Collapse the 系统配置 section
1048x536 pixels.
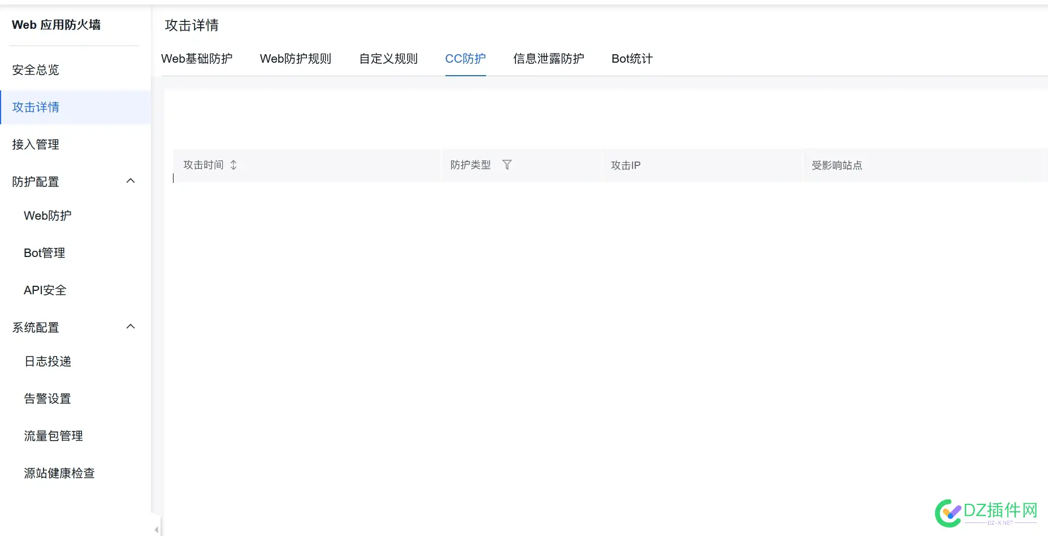click(x=131, y=326)
